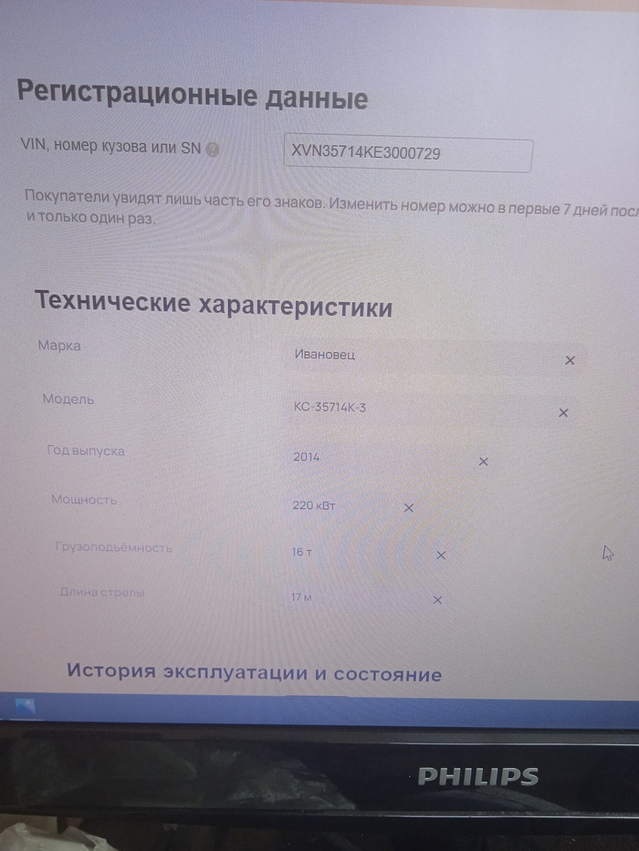Click the Windows taskbar icon at bottom-left
The image size is (639, 851).
click(25, 707)
